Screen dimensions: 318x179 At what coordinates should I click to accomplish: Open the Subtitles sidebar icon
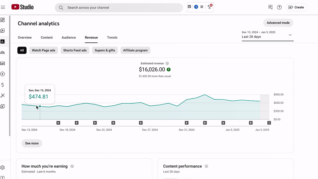(2, 64)
